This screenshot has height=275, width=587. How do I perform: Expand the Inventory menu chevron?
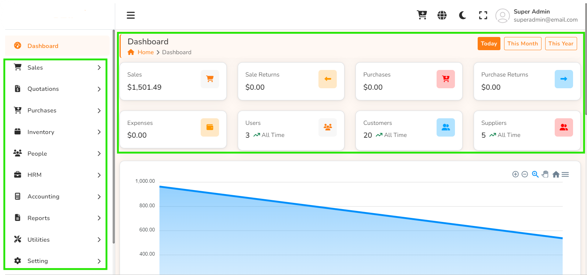(99, 132)
